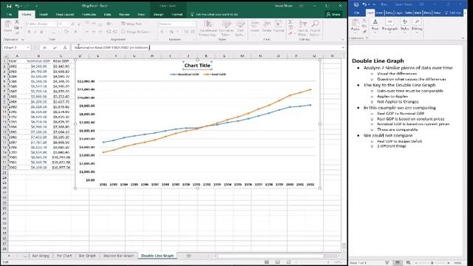Viewport: 473px width, 266px height.
Task: Open the Chart Tools Design tab
Action: tap(158, 14)
